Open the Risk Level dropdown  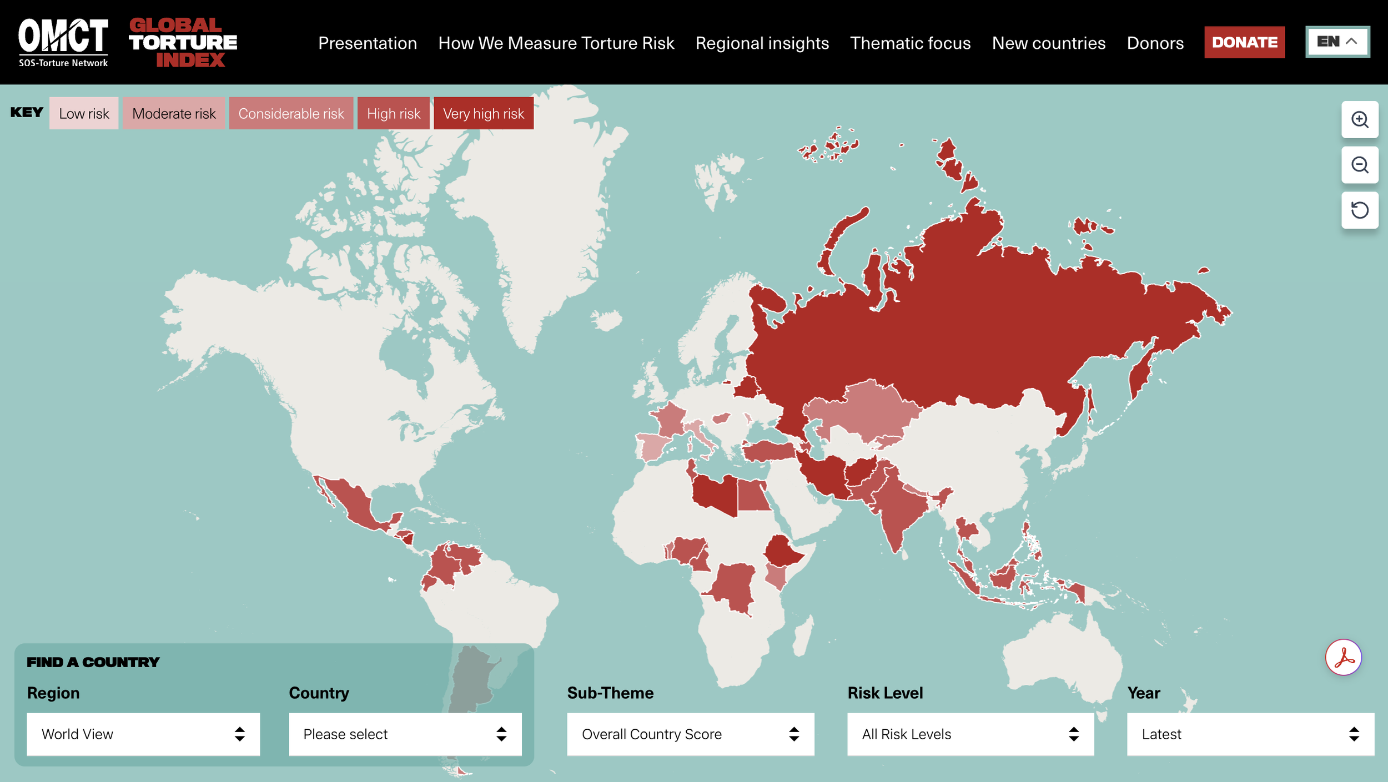tap(970, 734)
